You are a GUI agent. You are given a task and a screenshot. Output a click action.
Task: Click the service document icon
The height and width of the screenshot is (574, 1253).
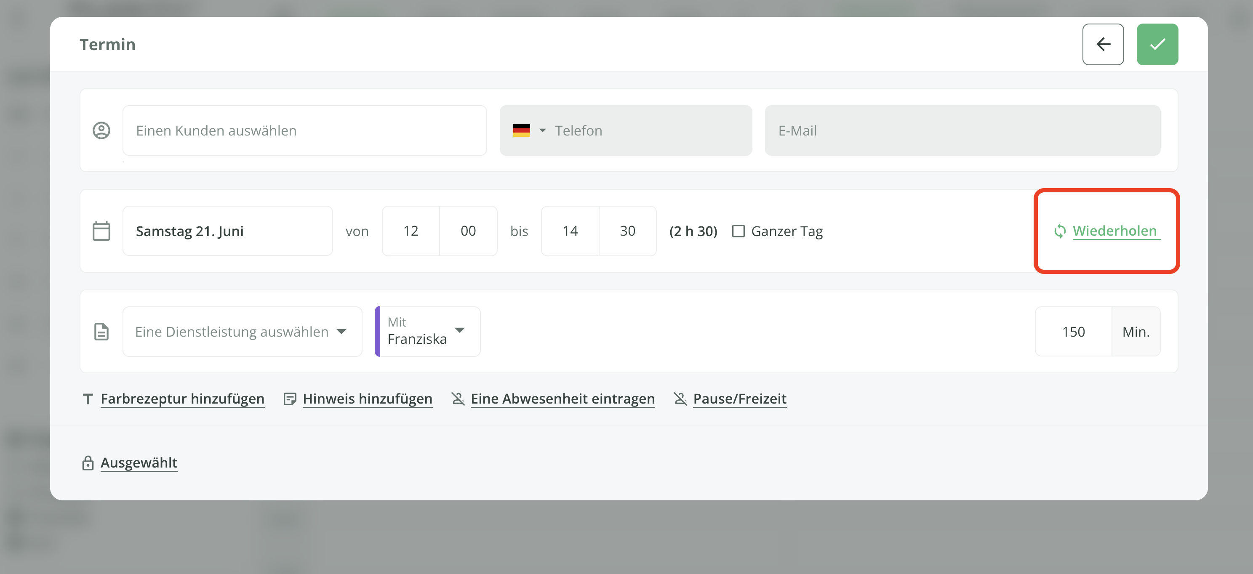pyautogui.click(x=101, y=332)
